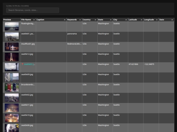The height and width of the screenshot is (132, 177).
Task: Click Washington in the seattle02.jpg row
Action: point(103,95)
